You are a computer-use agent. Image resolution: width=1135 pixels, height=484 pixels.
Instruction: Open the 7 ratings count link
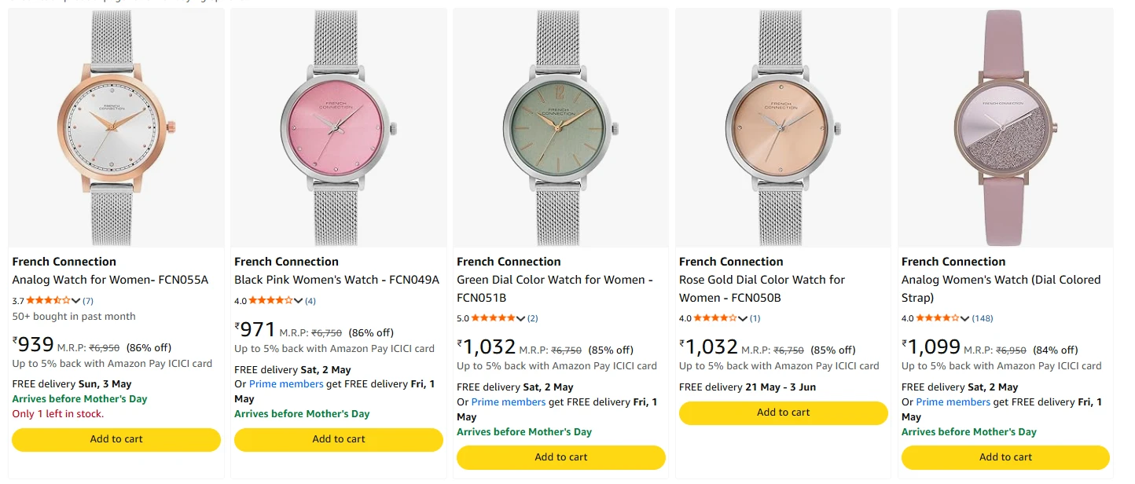tap(88, 301)
